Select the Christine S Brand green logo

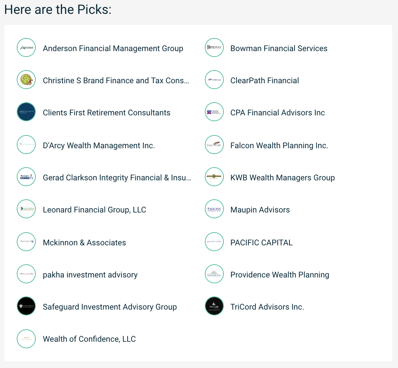pyautogui.click(x=26, y=80)
